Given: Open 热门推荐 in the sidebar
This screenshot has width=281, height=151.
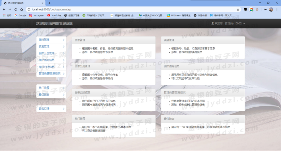Looking at the screenshot, I should click(51, 88).
